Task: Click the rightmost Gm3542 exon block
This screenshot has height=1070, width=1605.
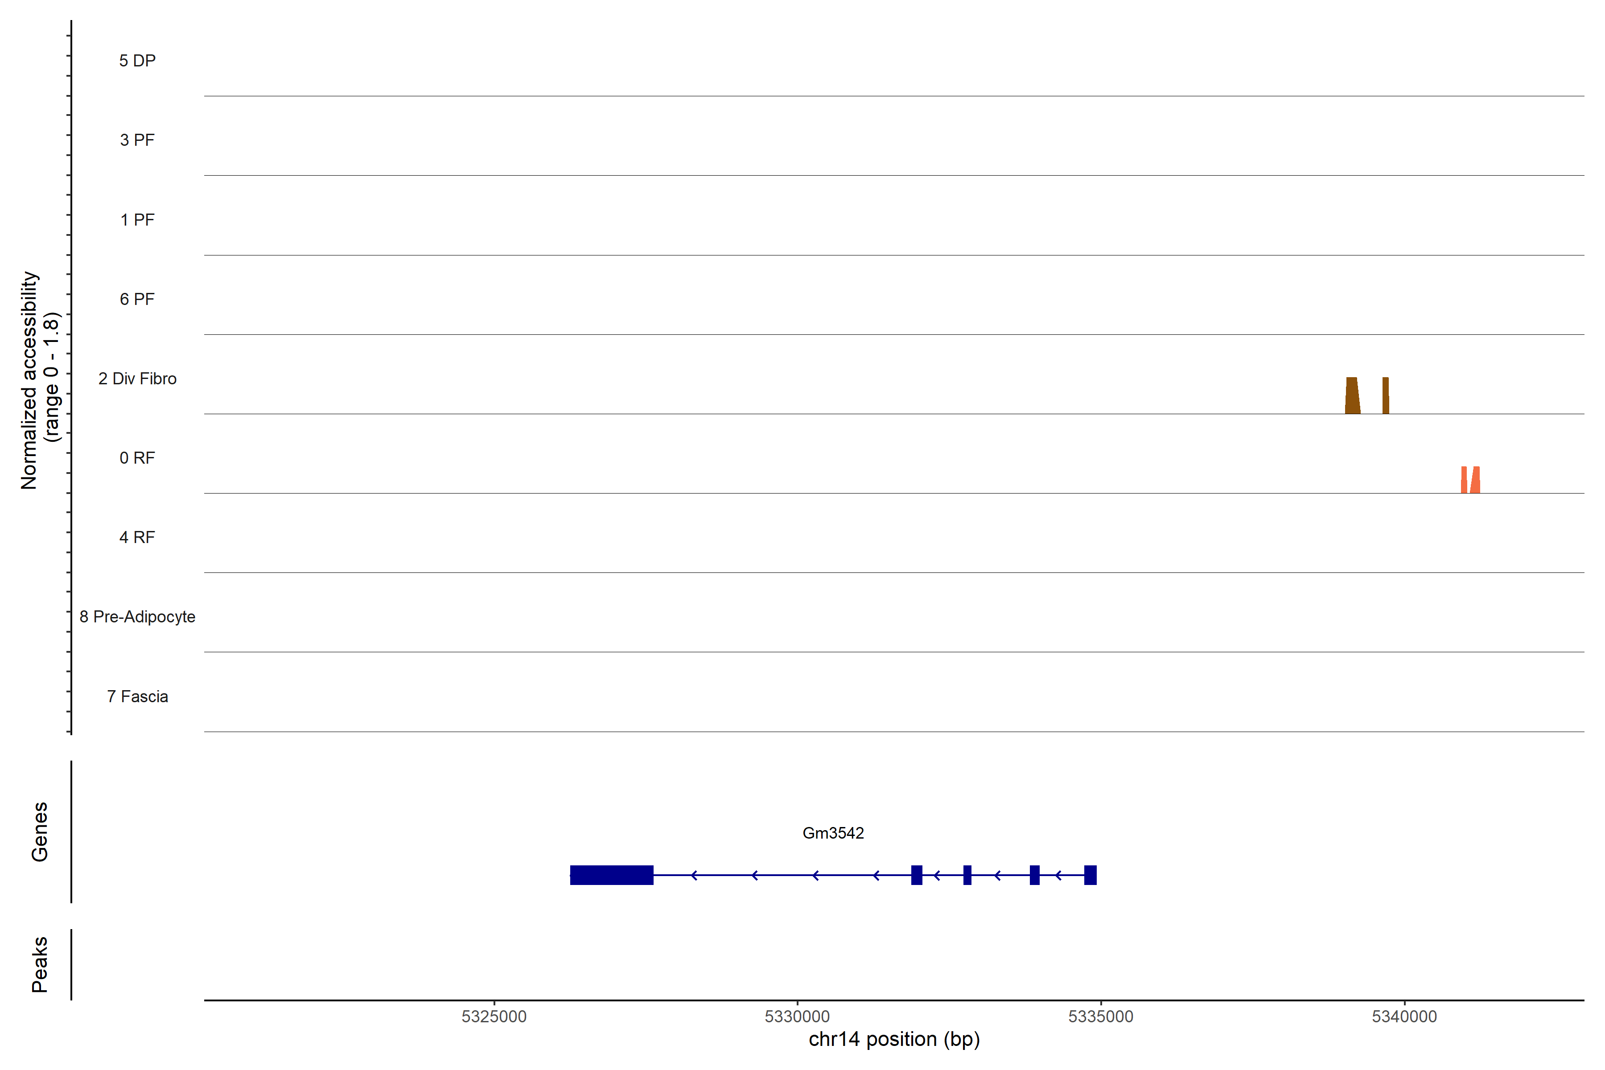Action: pos(1090,875)
